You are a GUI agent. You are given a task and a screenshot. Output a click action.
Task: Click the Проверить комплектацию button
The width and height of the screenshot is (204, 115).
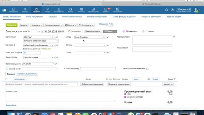coord(119,84)
